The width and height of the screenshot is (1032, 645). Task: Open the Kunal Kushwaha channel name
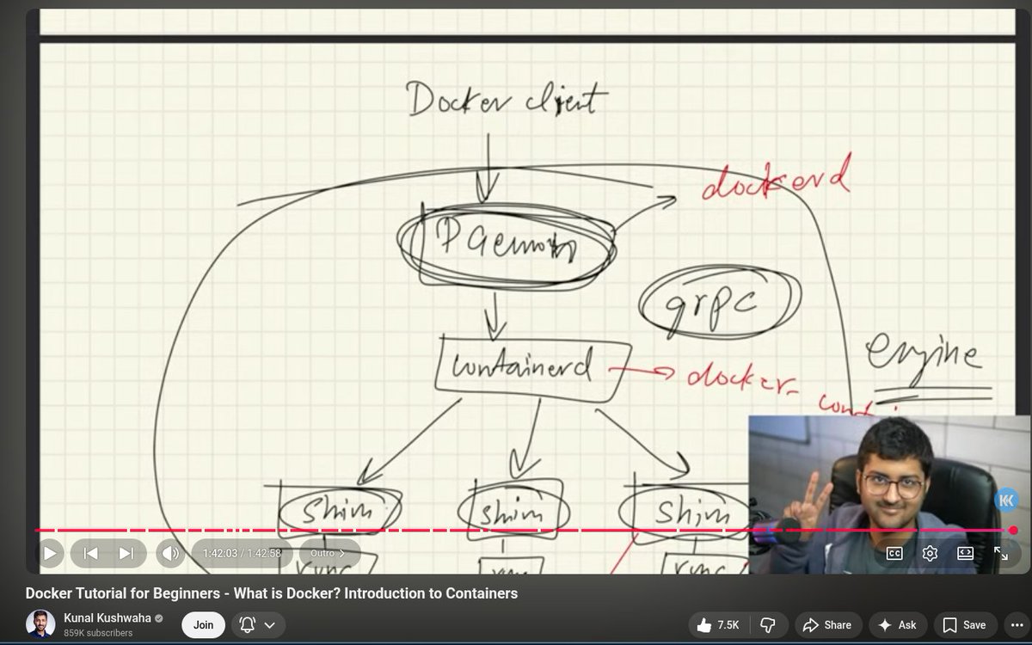tap(107, 617)
